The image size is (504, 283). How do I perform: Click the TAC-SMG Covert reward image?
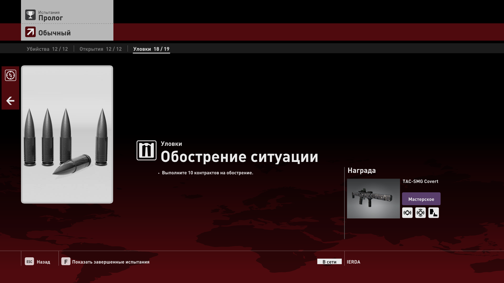373,199
